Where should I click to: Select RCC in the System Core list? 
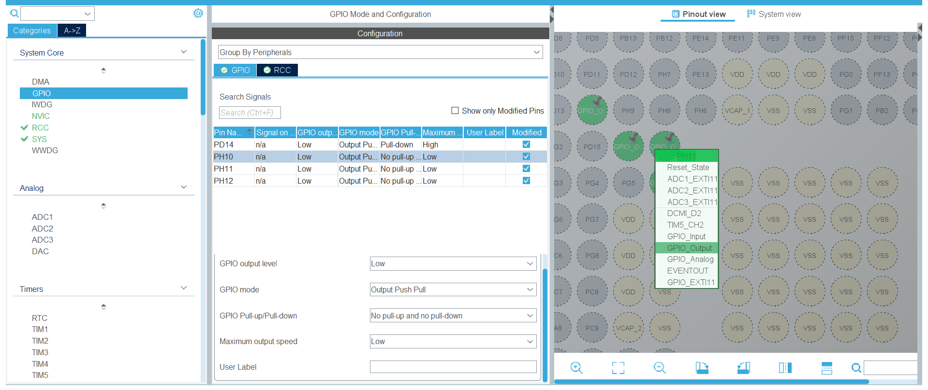tap(40, 128)
